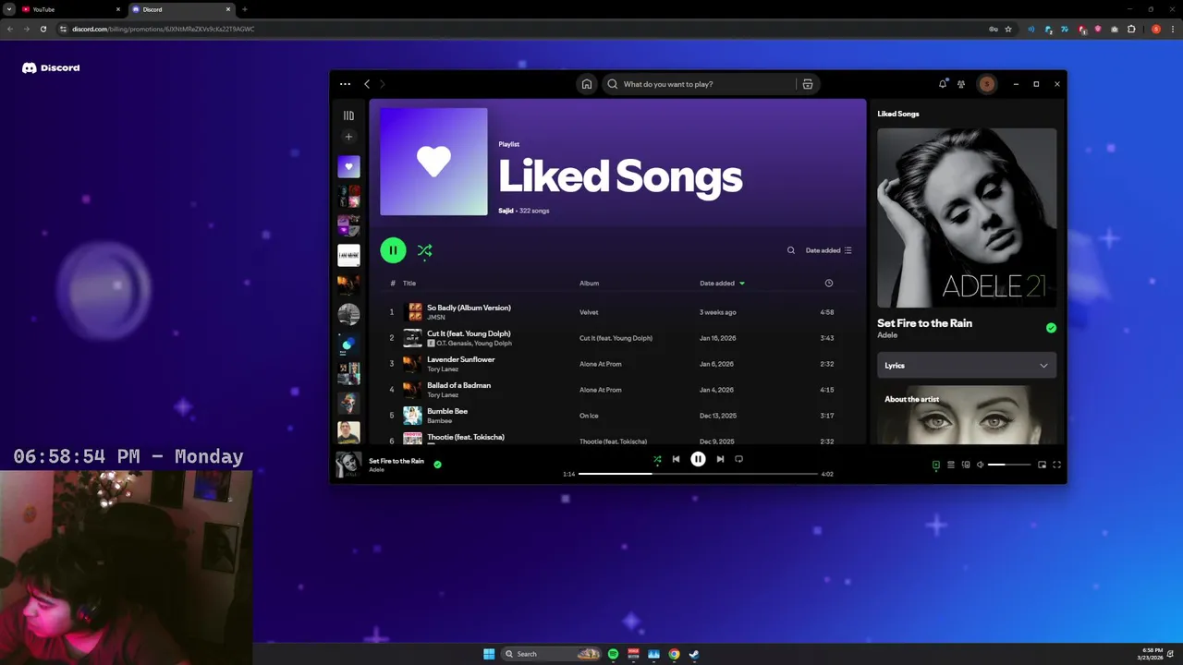Toggle liked checkmark beside Set Fire to the Rain in side panel

(x=1051, y=328)
